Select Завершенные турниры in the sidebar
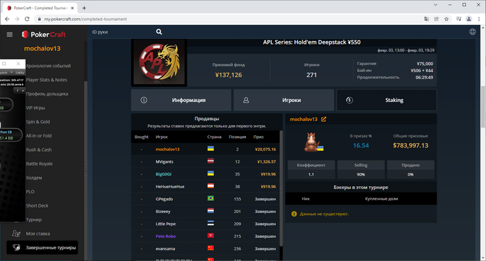 pyautogui.click(x=42, y=247)
